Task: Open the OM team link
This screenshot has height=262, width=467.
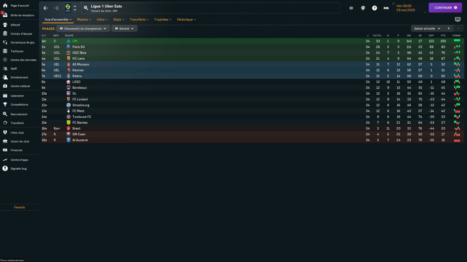Action: coord(75,41)
